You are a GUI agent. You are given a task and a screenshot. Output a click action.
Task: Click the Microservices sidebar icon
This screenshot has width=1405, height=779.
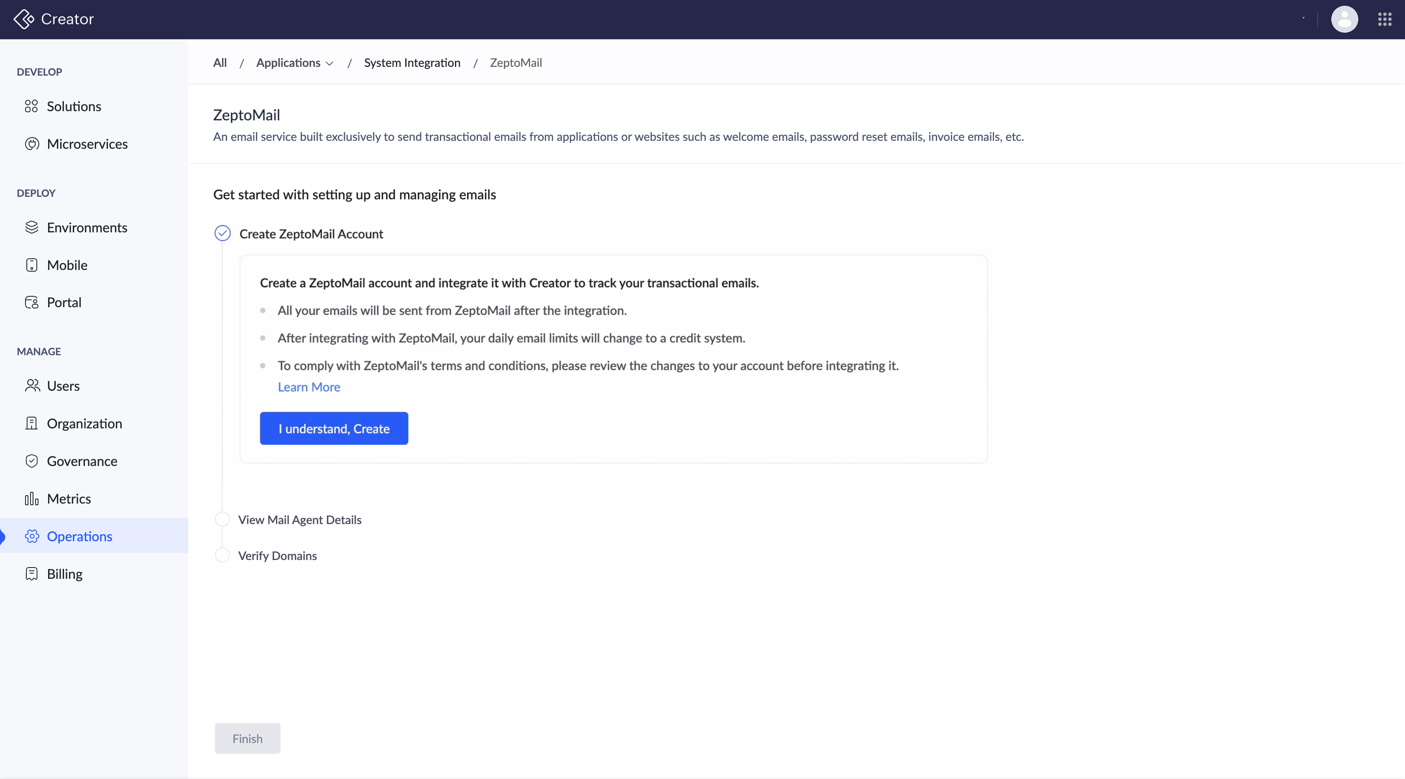tap(32, 144)
